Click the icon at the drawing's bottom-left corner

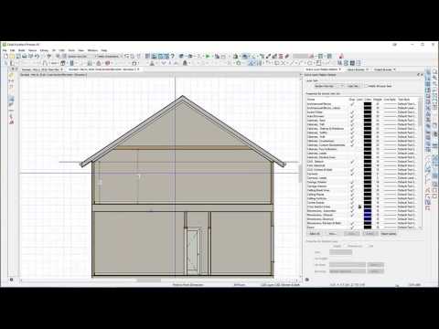(12, 280)
